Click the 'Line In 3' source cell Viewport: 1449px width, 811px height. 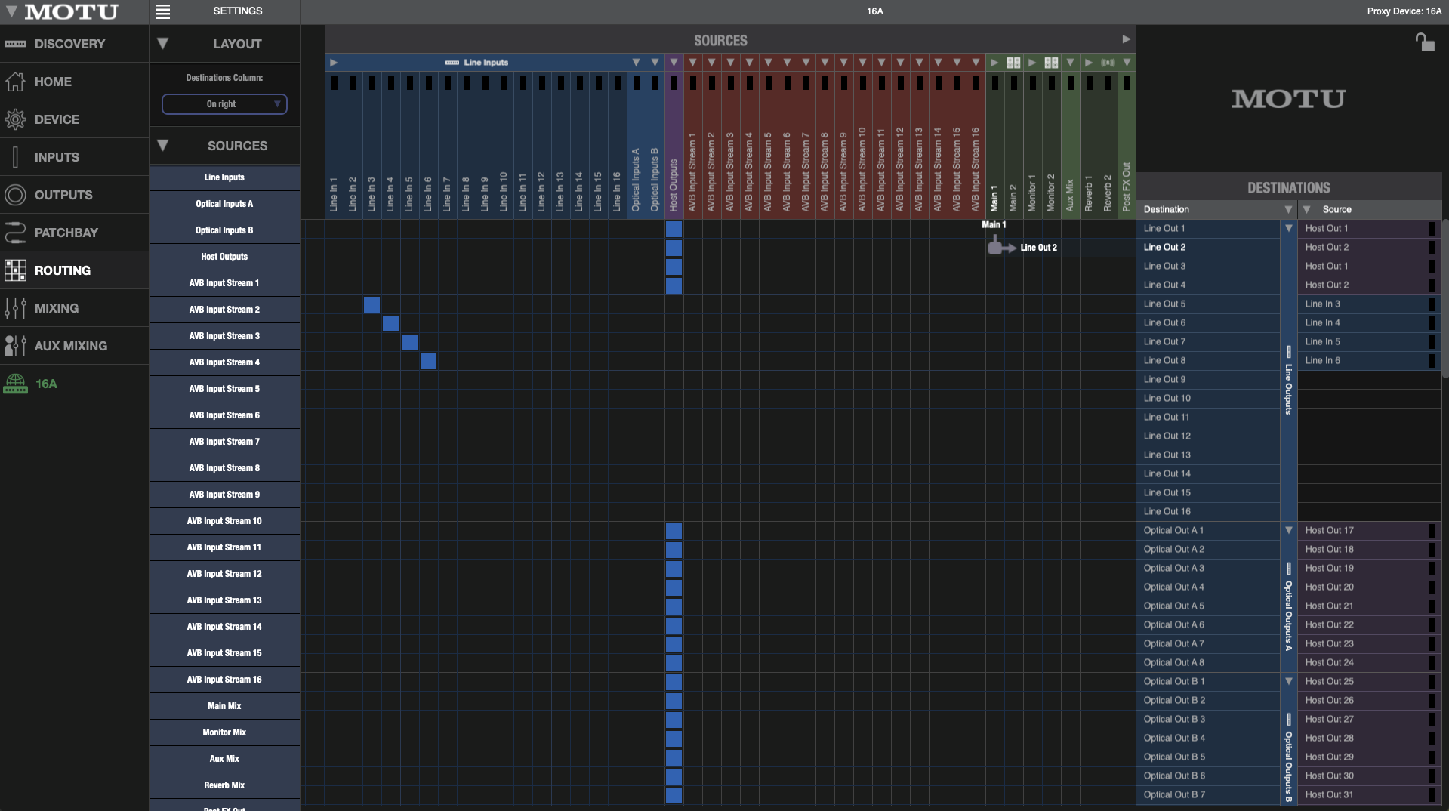[x=1369, y=304]
